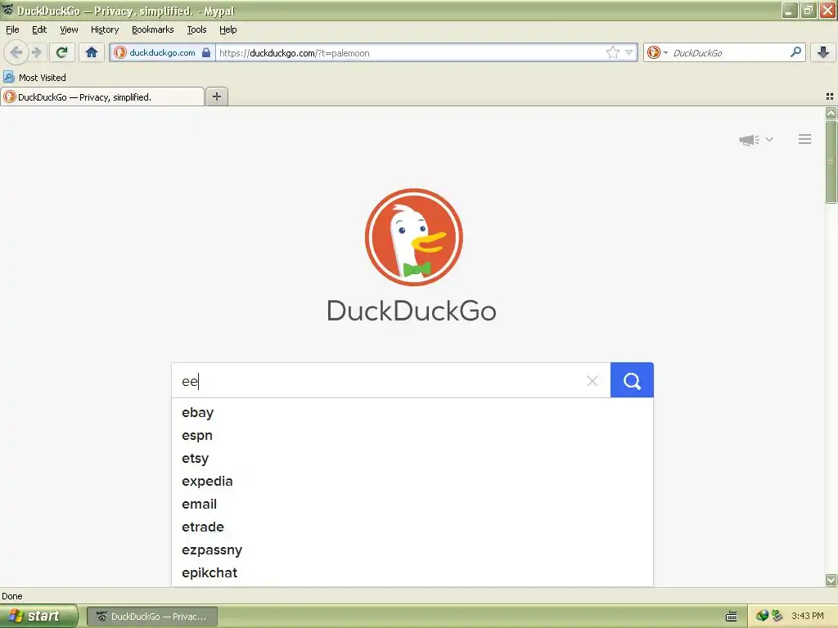
Task: Bookmark this page with the star icon
Action: tap(612, 52)
